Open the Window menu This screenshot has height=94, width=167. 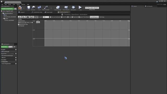(x=23, y=4)
